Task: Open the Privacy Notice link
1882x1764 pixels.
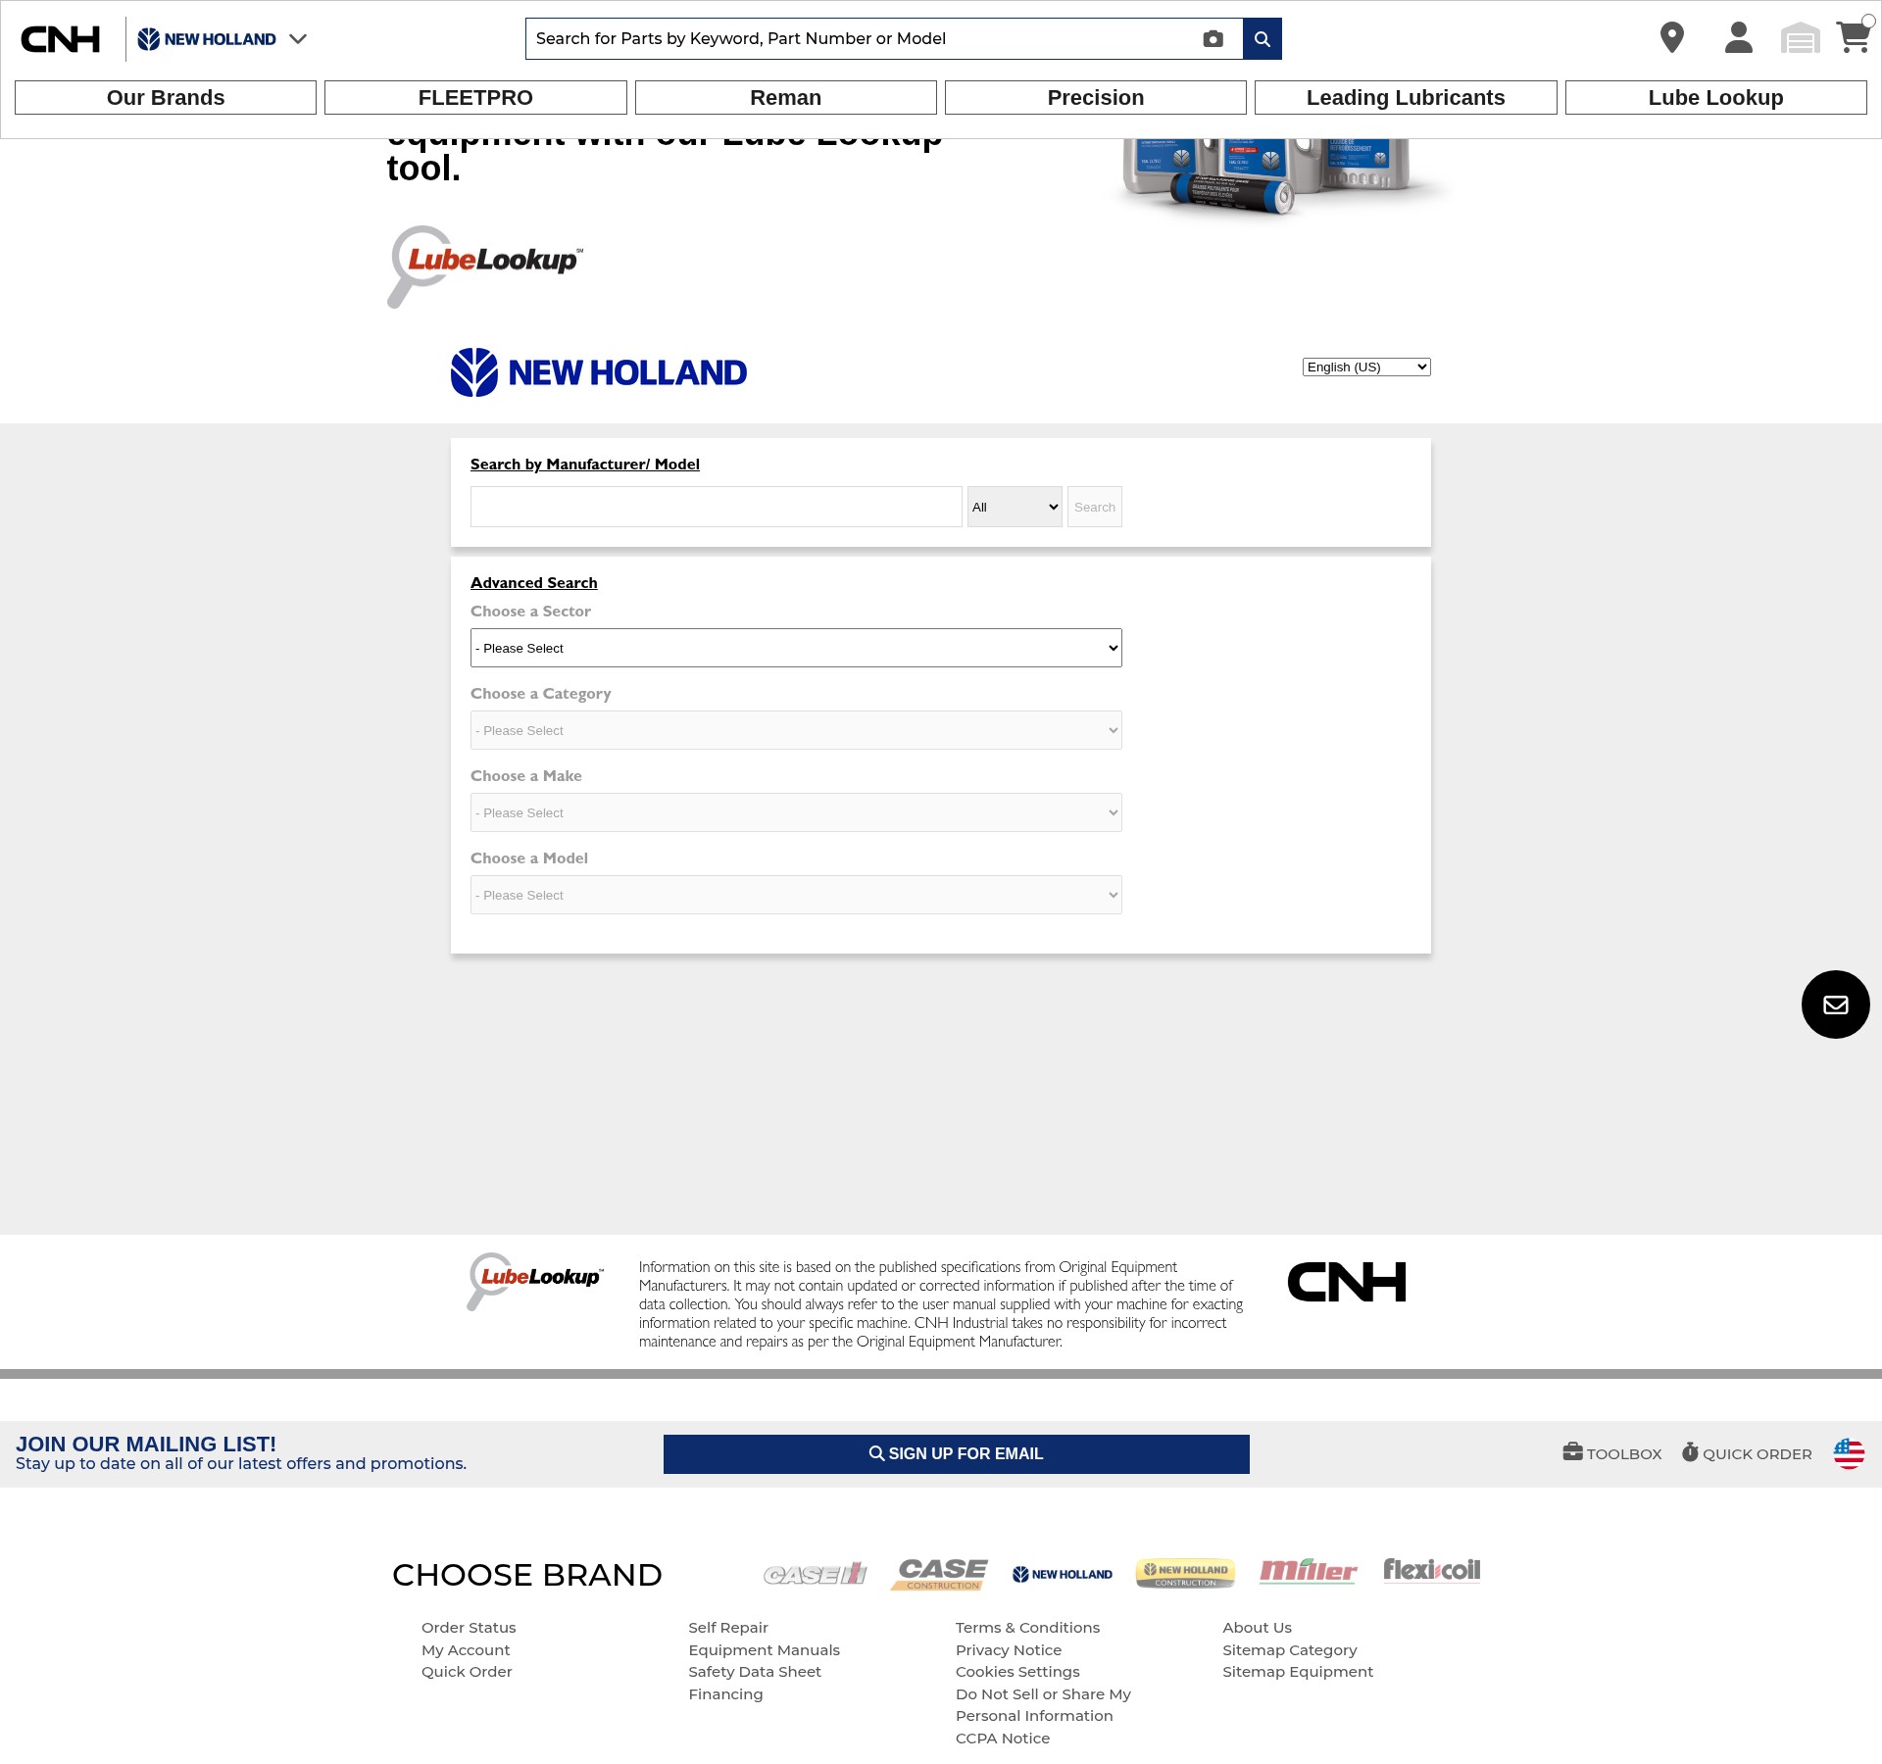Action: [x=1009, y=1650]
